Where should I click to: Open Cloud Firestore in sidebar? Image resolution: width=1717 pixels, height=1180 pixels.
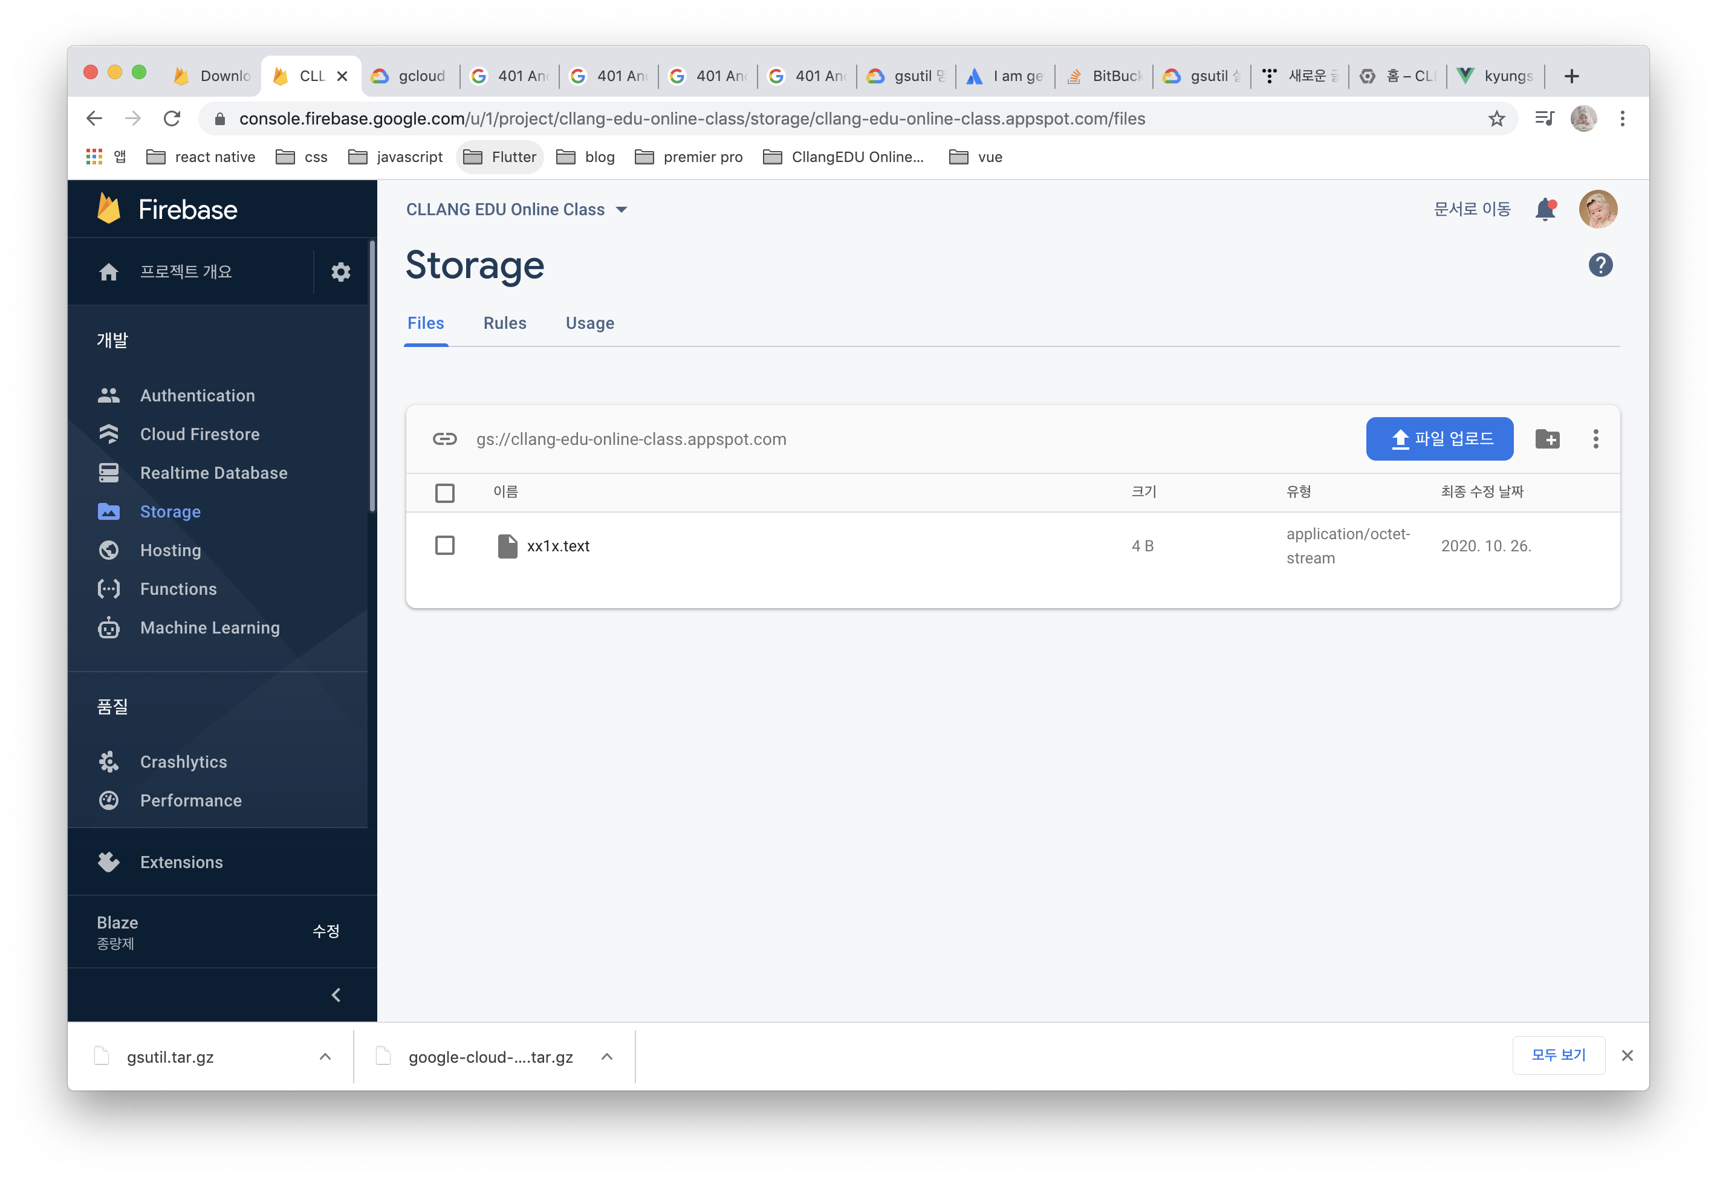coord(200,434)
